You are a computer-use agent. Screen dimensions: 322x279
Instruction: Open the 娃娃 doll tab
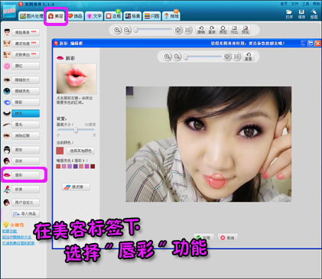[x=171, y=16]
